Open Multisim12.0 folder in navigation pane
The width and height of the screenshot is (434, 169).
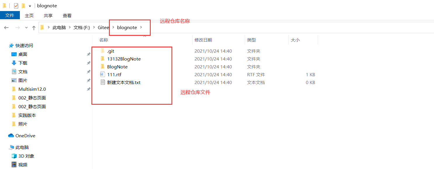[x=32, y=89]
